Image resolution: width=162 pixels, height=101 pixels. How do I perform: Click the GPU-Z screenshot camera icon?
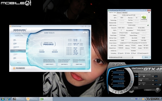click(x=149, y=12)
